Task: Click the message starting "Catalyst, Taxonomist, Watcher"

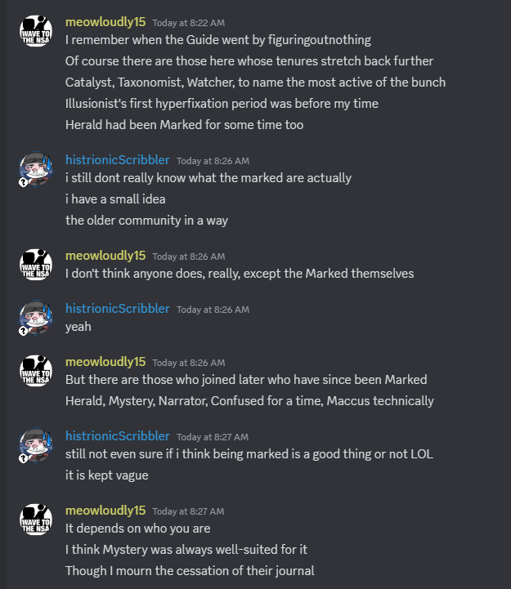Action: pos(255,83)
